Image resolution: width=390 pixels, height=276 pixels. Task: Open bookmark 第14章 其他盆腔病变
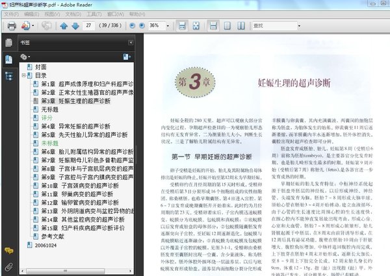[x=83, y=220]
